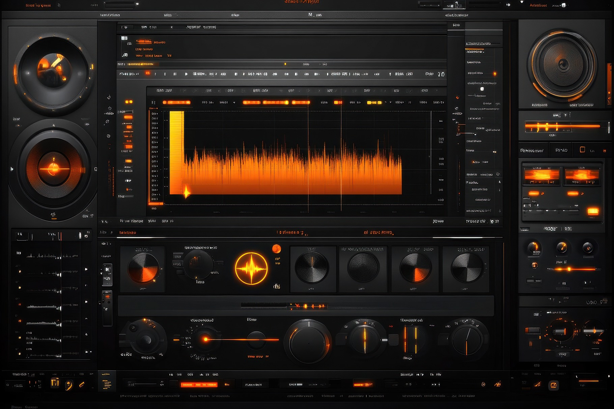This screenshot has width=614, height=409.
Task: Expand the left panel using the white side arrow
Action: tap(12, 169)
